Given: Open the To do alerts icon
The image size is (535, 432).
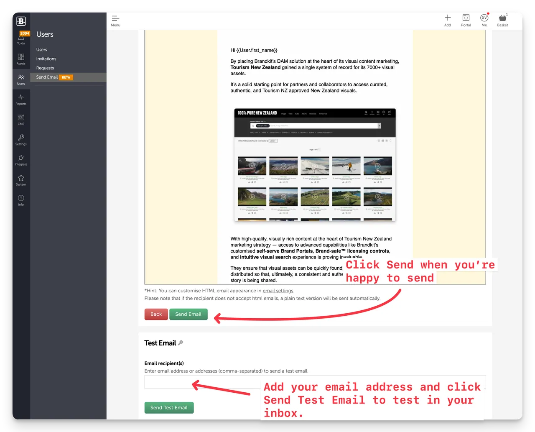Looking at the screenshot, I should (21, 38).
